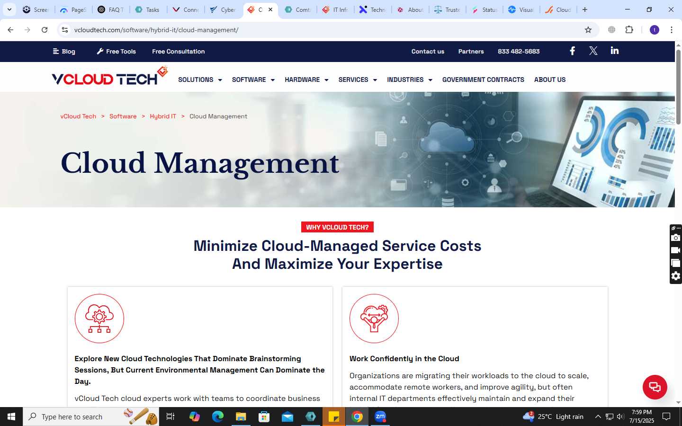Expand the Solutions dropdown menu
The image size is (682, 426).
click(200, 80)
